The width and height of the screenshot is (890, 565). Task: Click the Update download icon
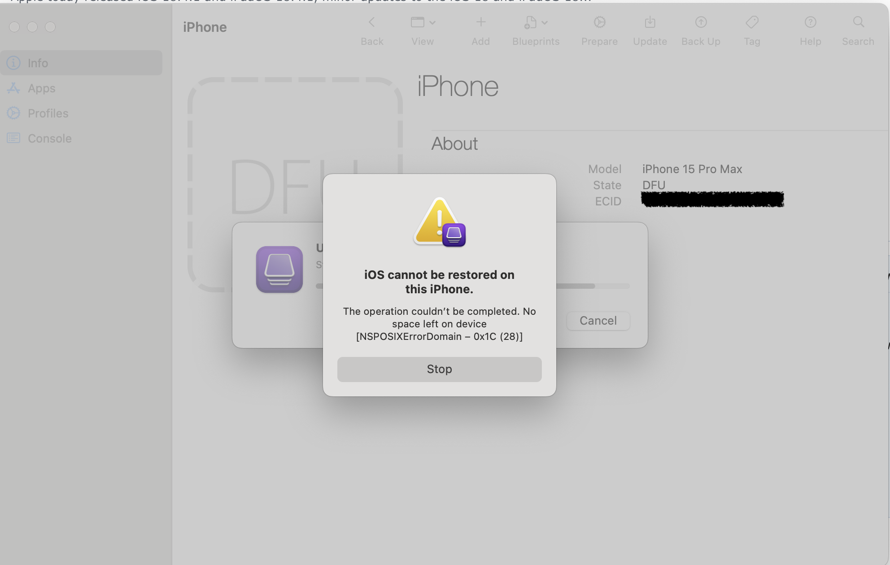click(650, 22)
